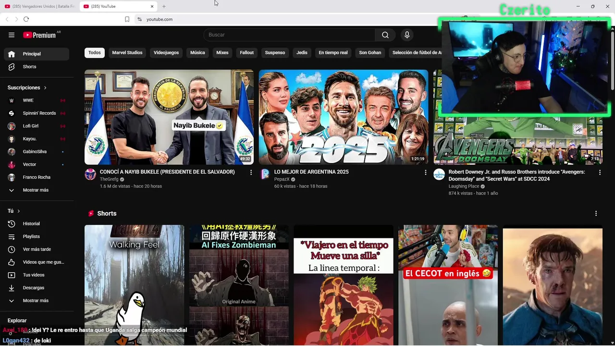Click Laughing Place channel avatar
Screen dimensions: 615x346
[439, 174]
